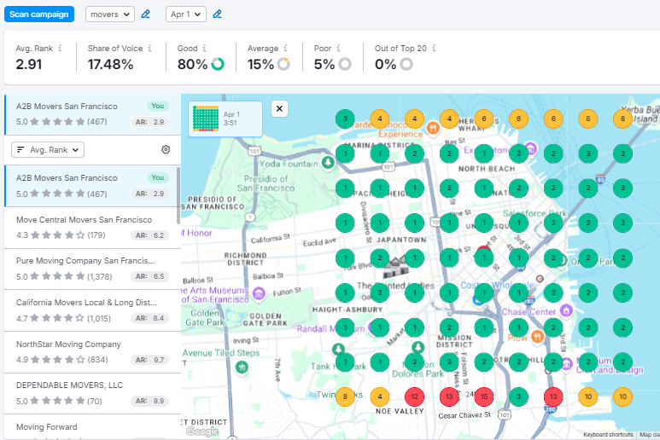Click AR: 8.4 badge for California Movers
This screenshot has height=440, width=660.
click(x=149, y=318)
